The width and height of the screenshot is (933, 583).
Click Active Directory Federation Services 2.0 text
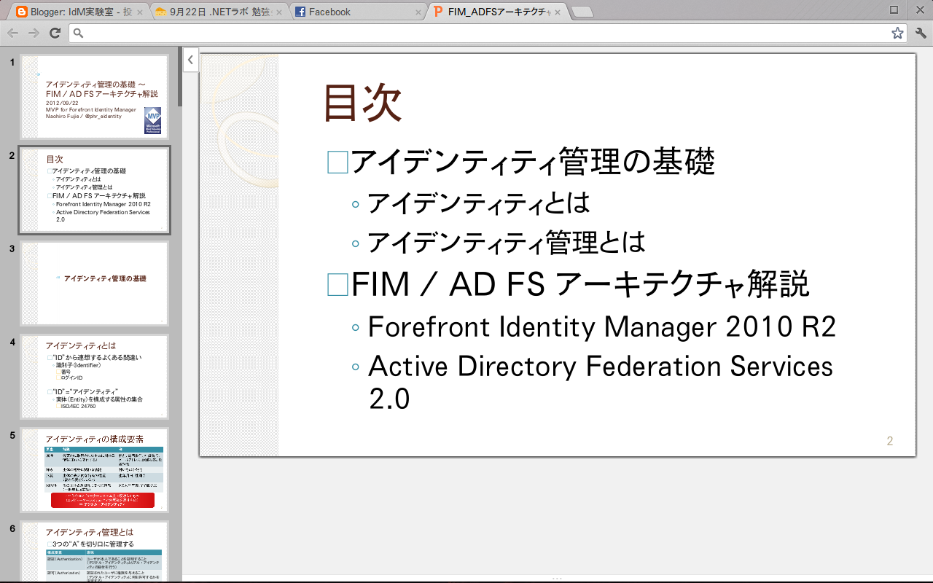tap(601, 382)
